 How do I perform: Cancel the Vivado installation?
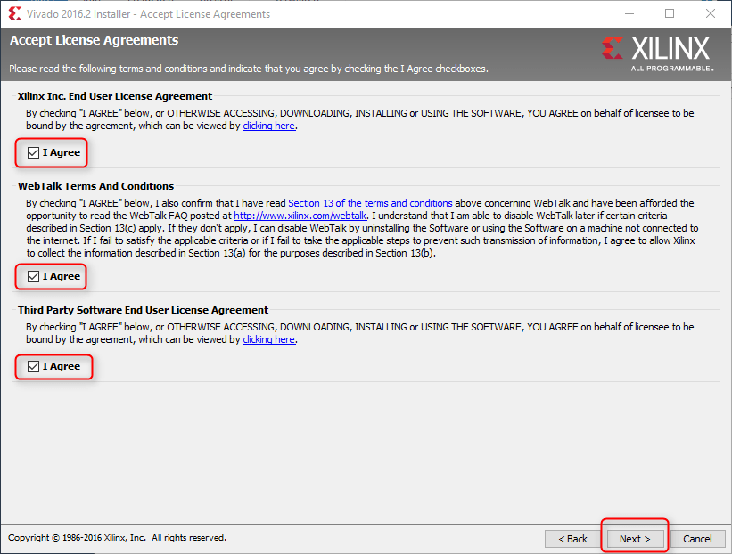point(697,539)
